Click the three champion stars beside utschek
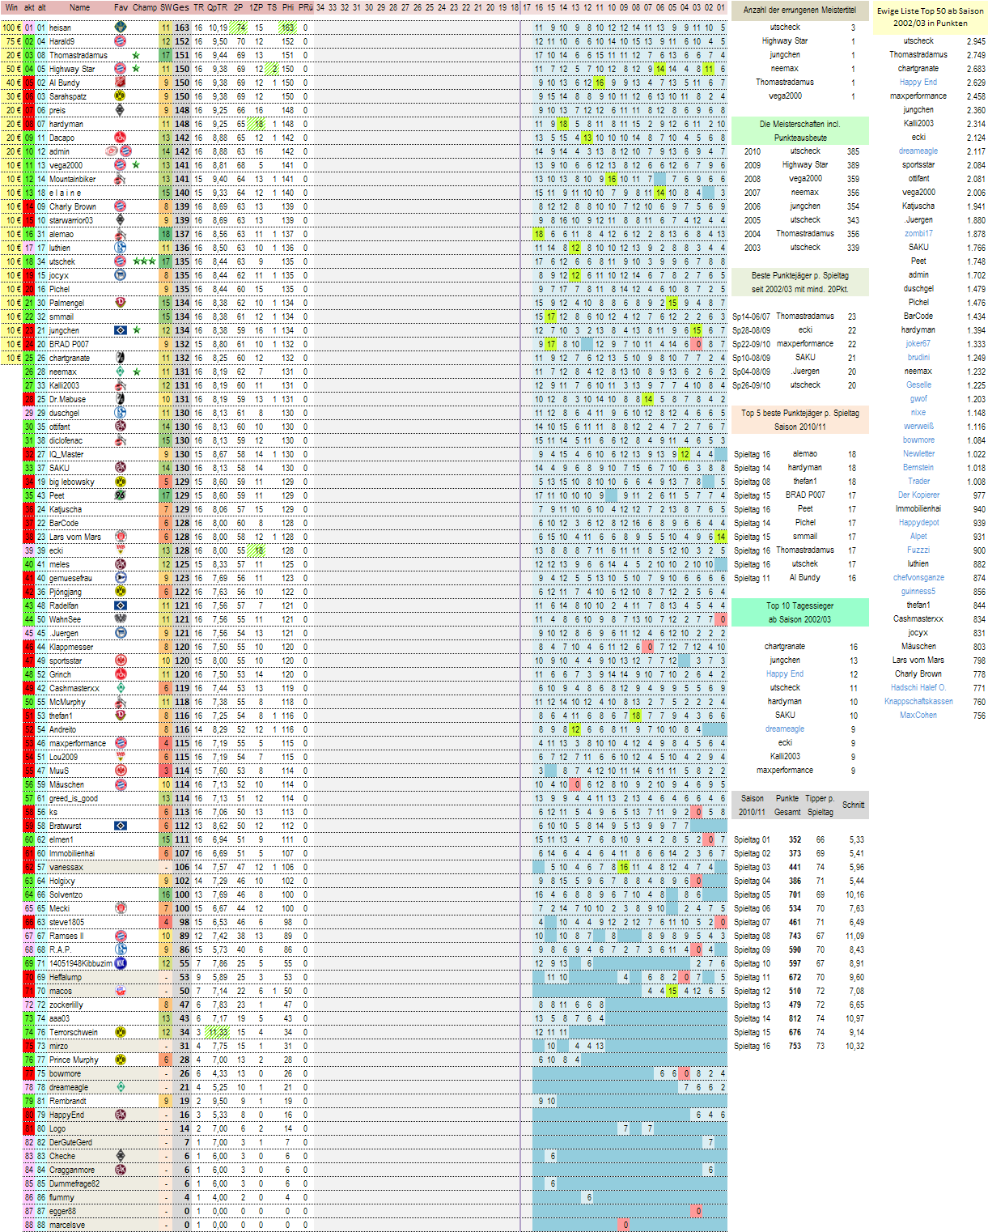This screenshot has height=1232, width=988. 143,261
